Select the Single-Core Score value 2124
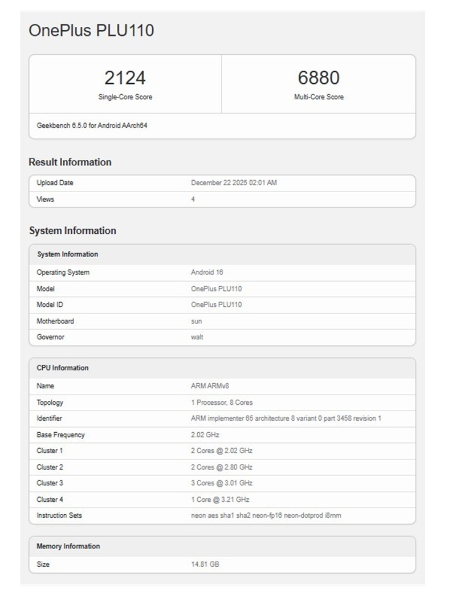Image resolution: width=456 pixels, height=593 pixels. pos(125,78)
